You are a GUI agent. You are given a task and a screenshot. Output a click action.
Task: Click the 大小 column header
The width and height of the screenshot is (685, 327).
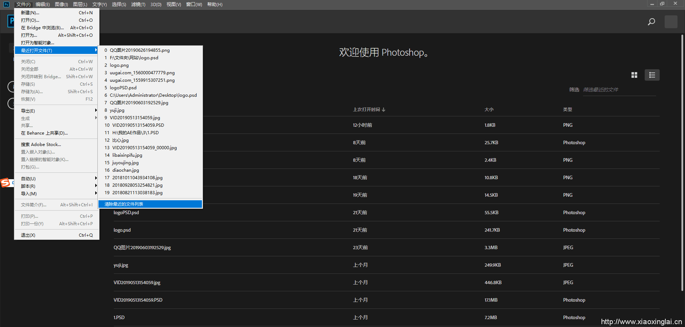tap(489, 110)
